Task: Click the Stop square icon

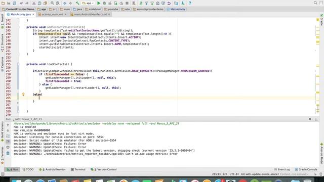Action: (x=127, y=3)
